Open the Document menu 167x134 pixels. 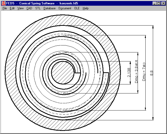coord(65,8)
